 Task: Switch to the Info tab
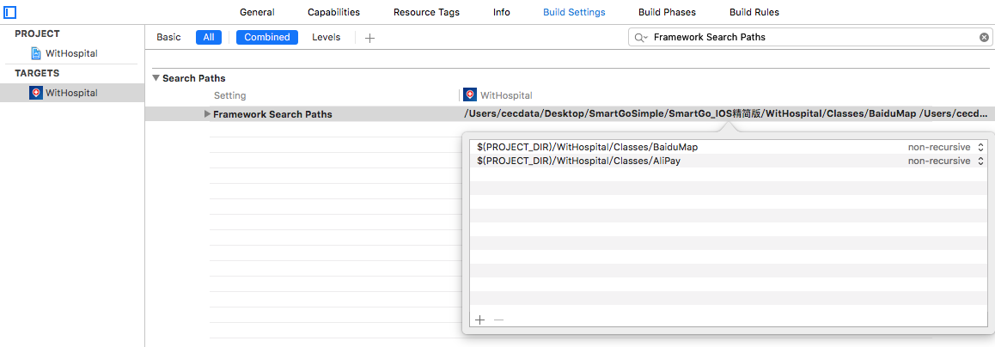click(x=501, y=12)
